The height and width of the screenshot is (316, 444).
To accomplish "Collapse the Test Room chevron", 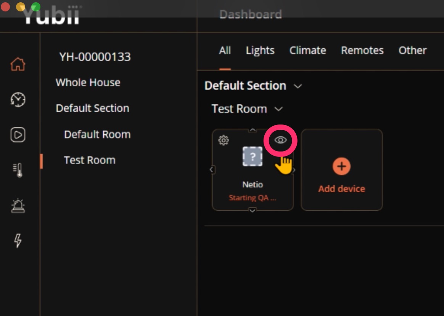I will (278, 109).
